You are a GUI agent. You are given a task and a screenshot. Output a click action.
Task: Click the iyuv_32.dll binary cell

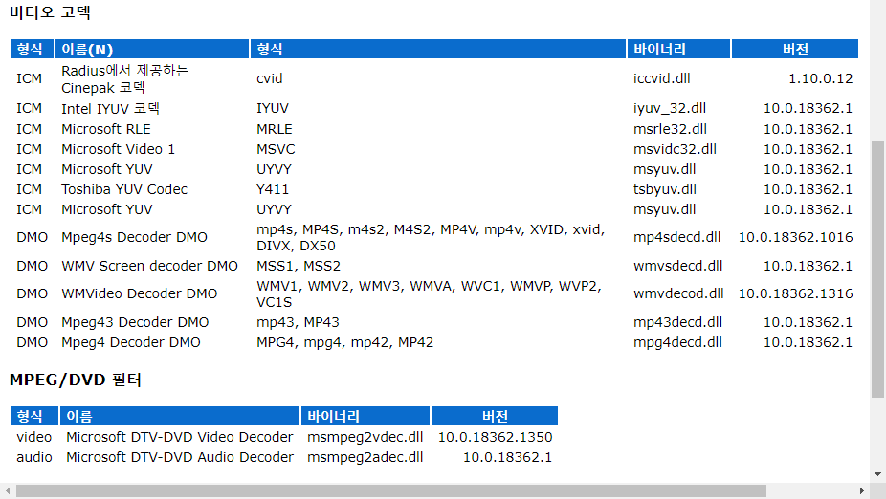coord(670,108)
